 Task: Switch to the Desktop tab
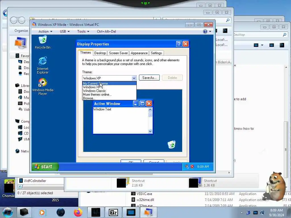(100, 53)
